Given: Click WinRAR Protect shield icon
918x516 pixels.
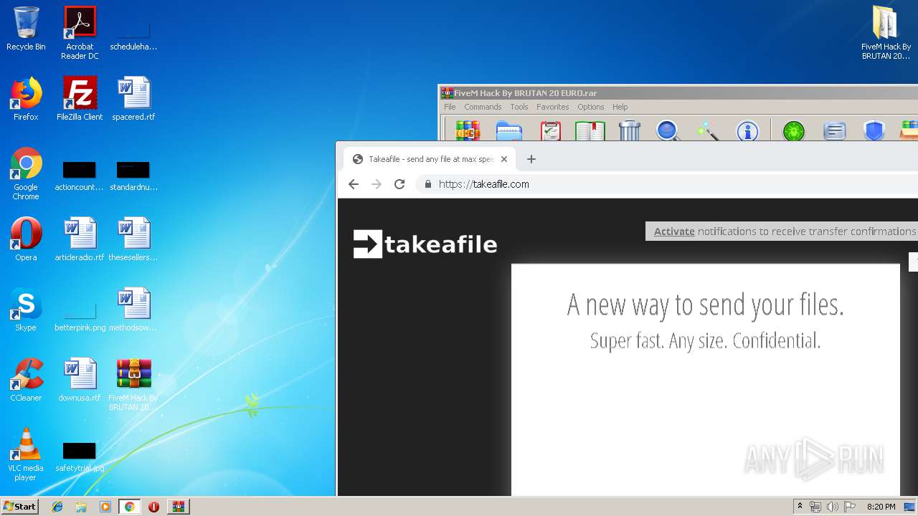Looking at the screenshot, I should click(x=874, y=131).
